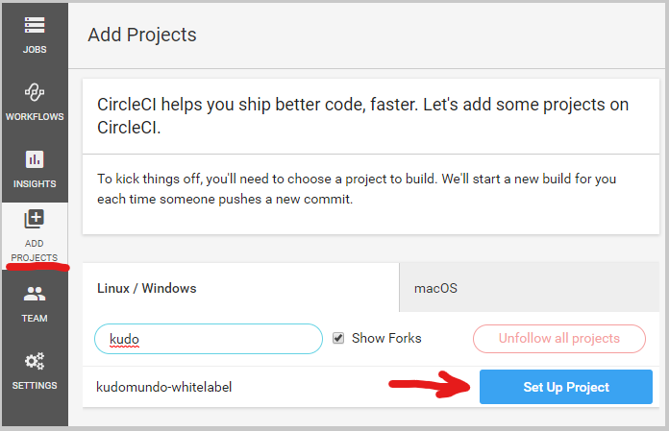Open the Team people icon
The height and width of the screenshot is (431, 669).
tap(35, 294)
